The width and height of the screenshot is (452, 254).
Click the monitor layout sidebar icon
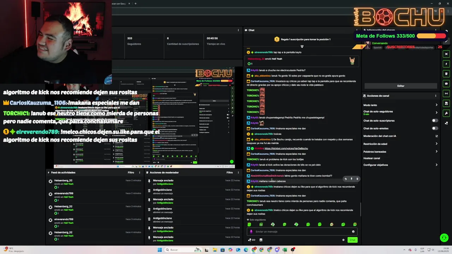click(x=447, y=103)
